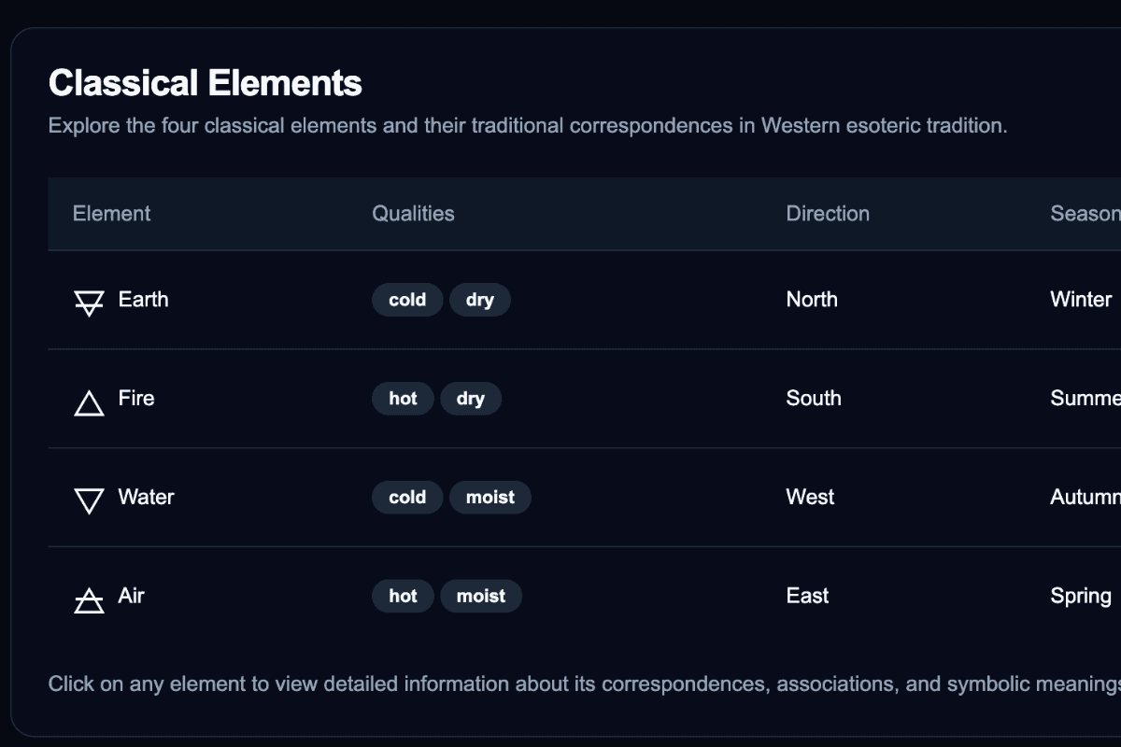The height and width of the screenshot is (747, 1121).
Task: Click the Classical Elements heading
Action: tap(206, 83)
